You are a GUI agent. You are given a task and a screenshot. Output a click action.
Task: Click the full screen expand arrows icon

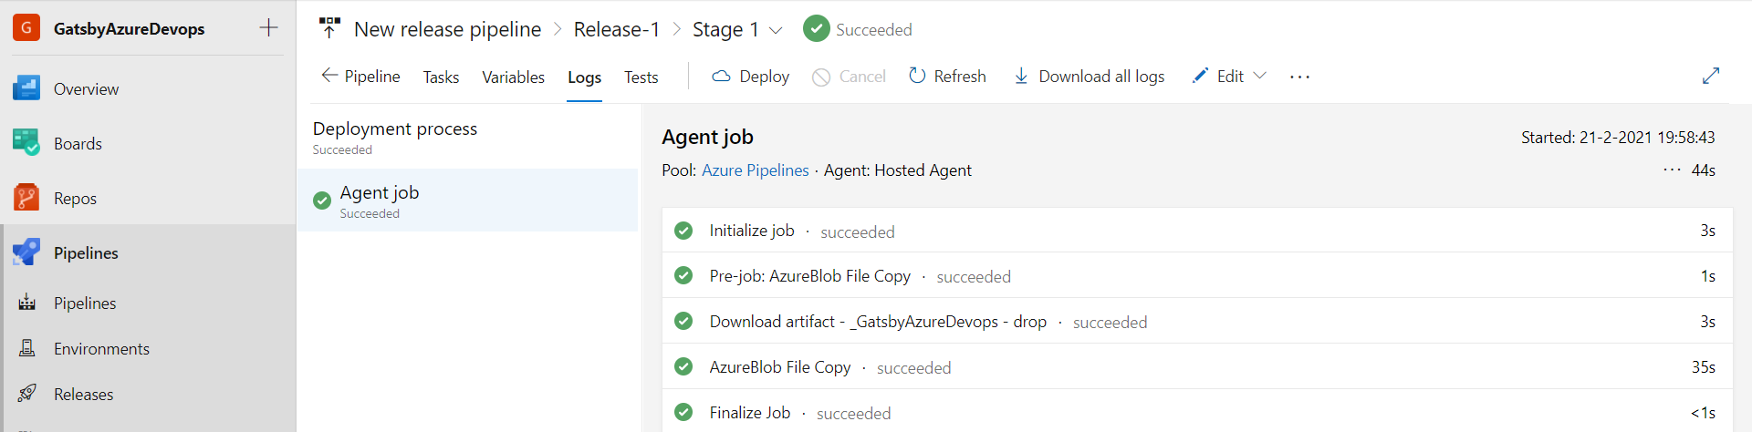[x=1711, y=76]
